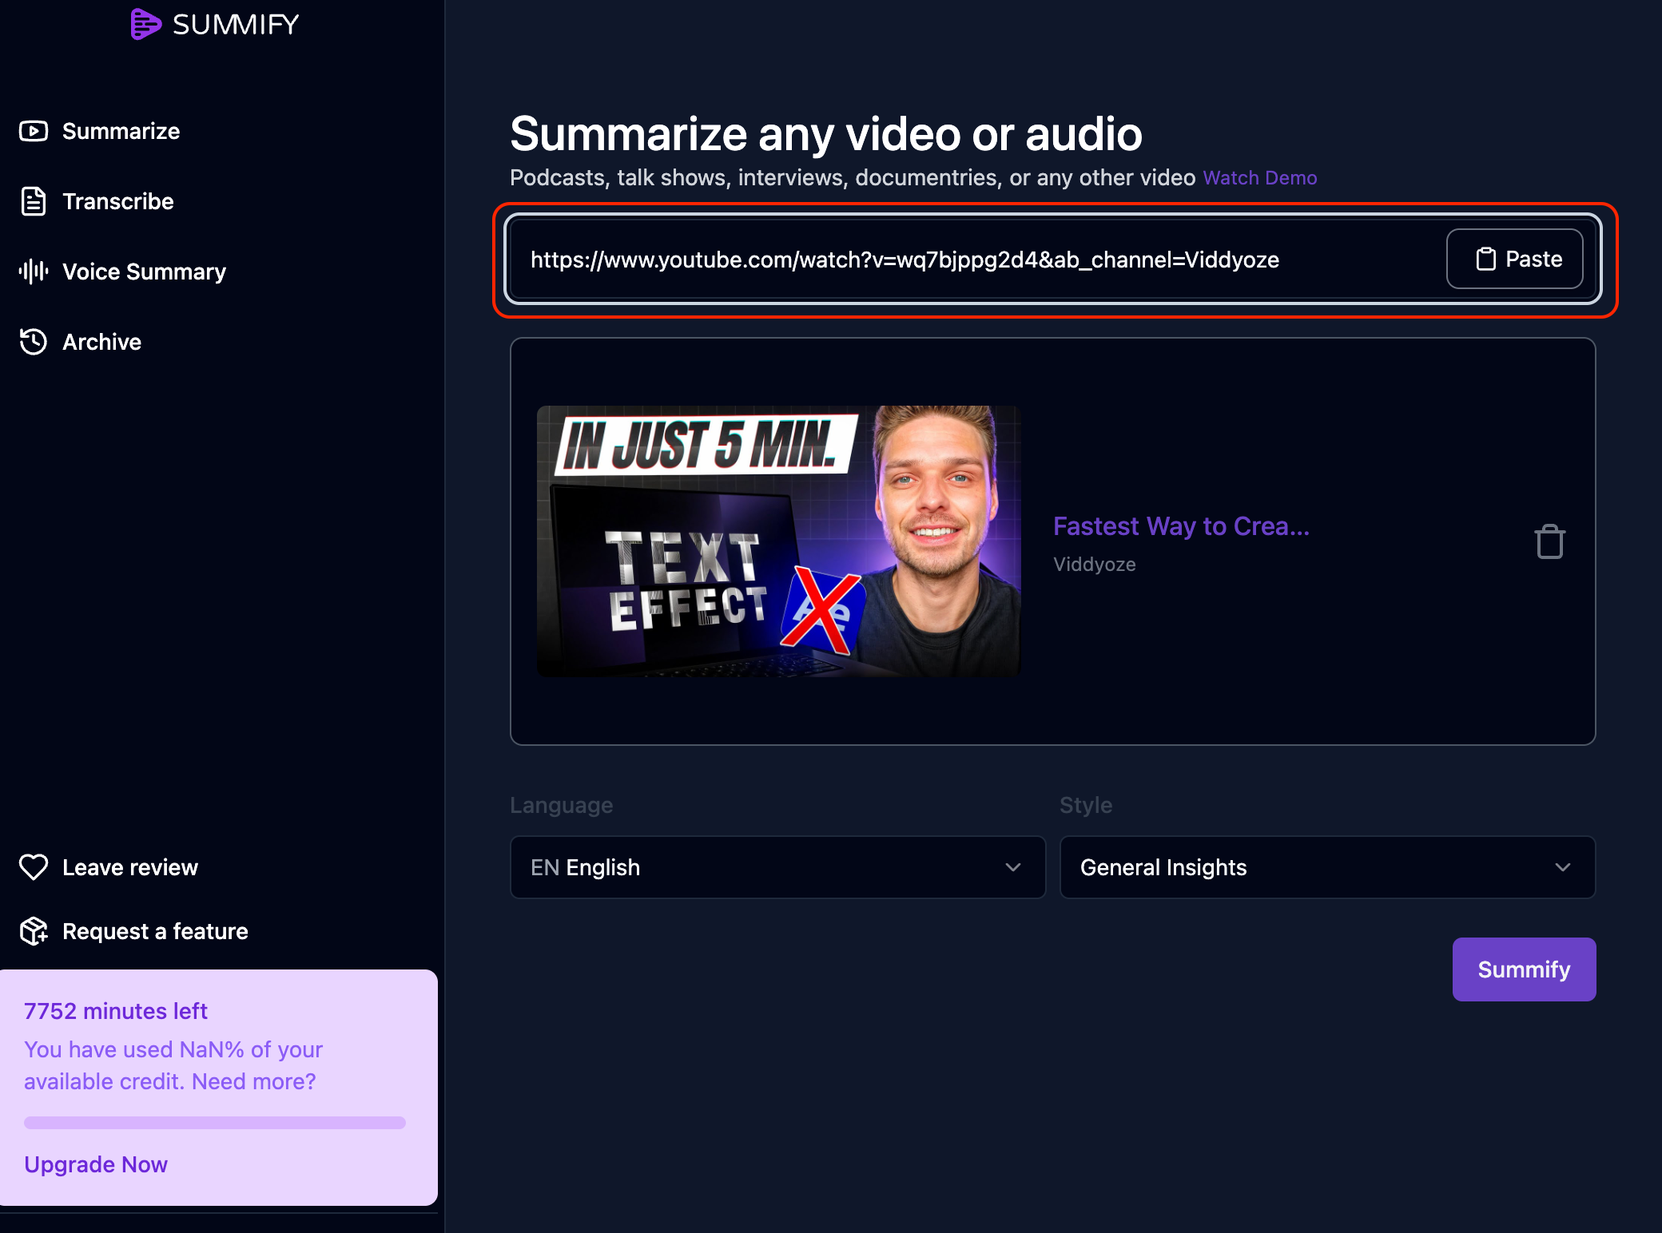
Task: Click the Viddyoze channel name
Action: tap(1094, 564)
